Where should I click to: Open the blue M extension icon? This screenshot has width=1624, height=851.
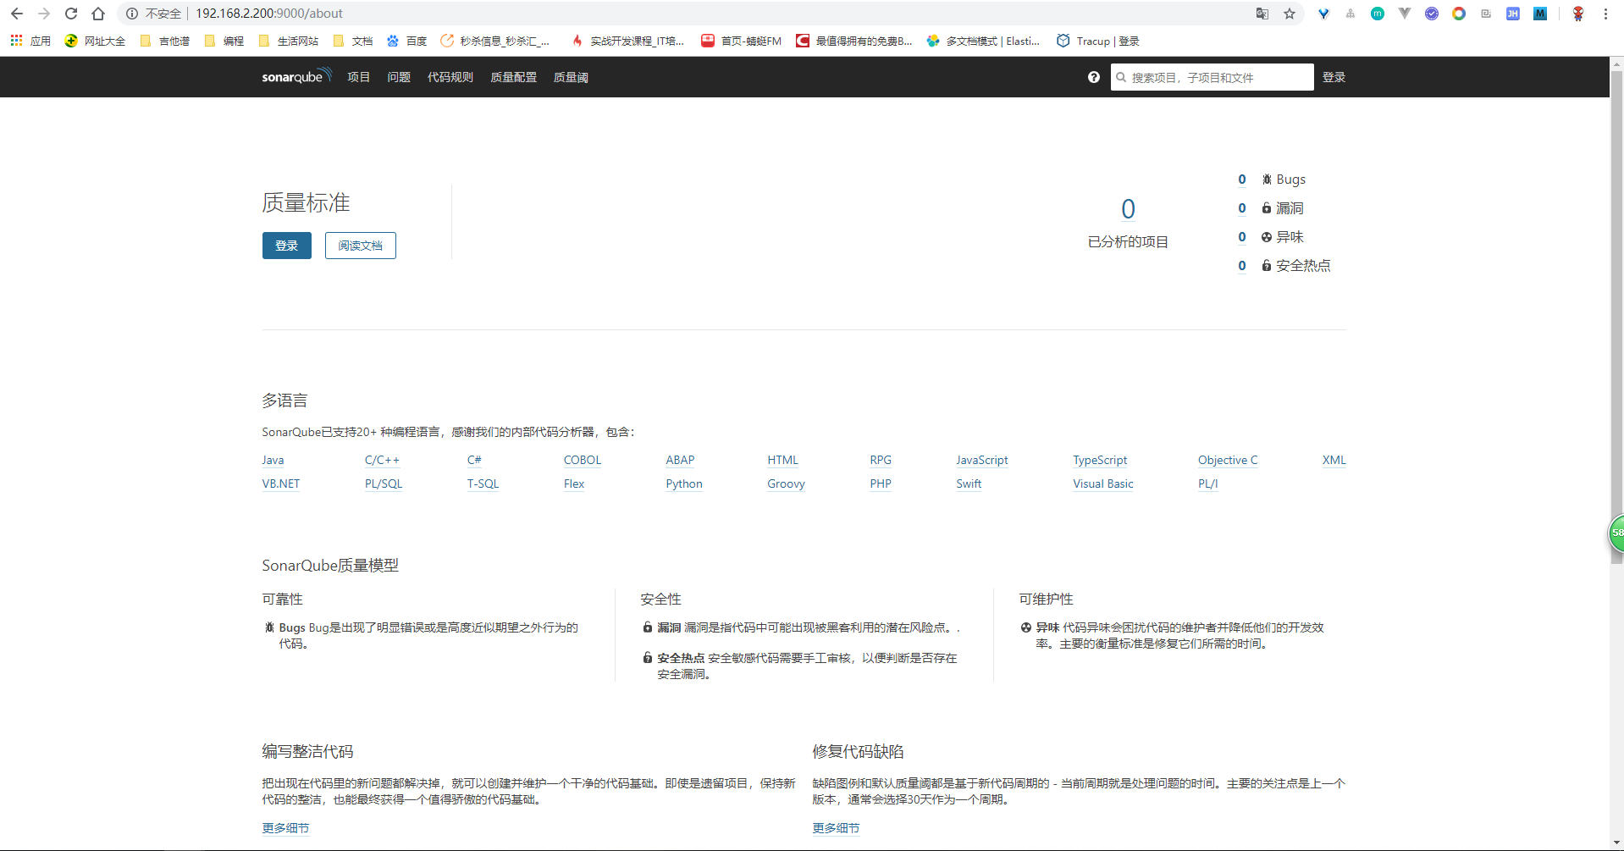(x=1540, y=14)
